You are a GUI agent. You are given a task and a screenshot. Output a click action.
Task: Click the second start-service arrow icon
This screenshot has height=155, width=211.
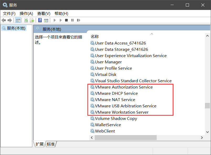pos(61,20)
